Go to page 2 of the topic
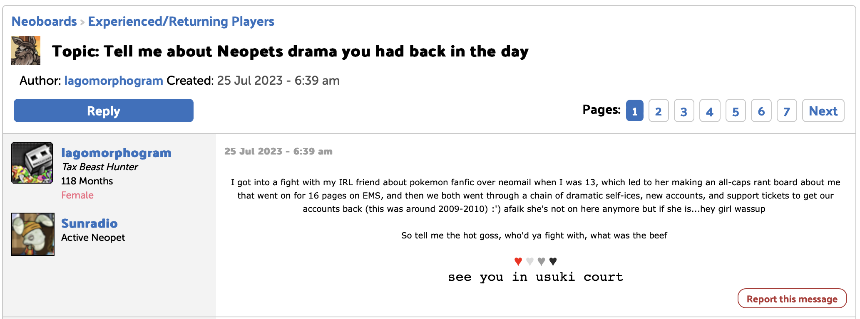The image size is (860, 319). (659, 111)
